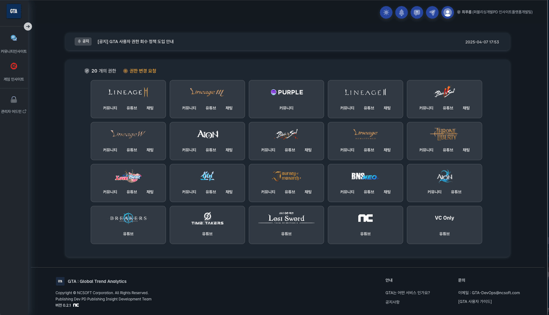Open the user profile avatar icon

point(447,13)
